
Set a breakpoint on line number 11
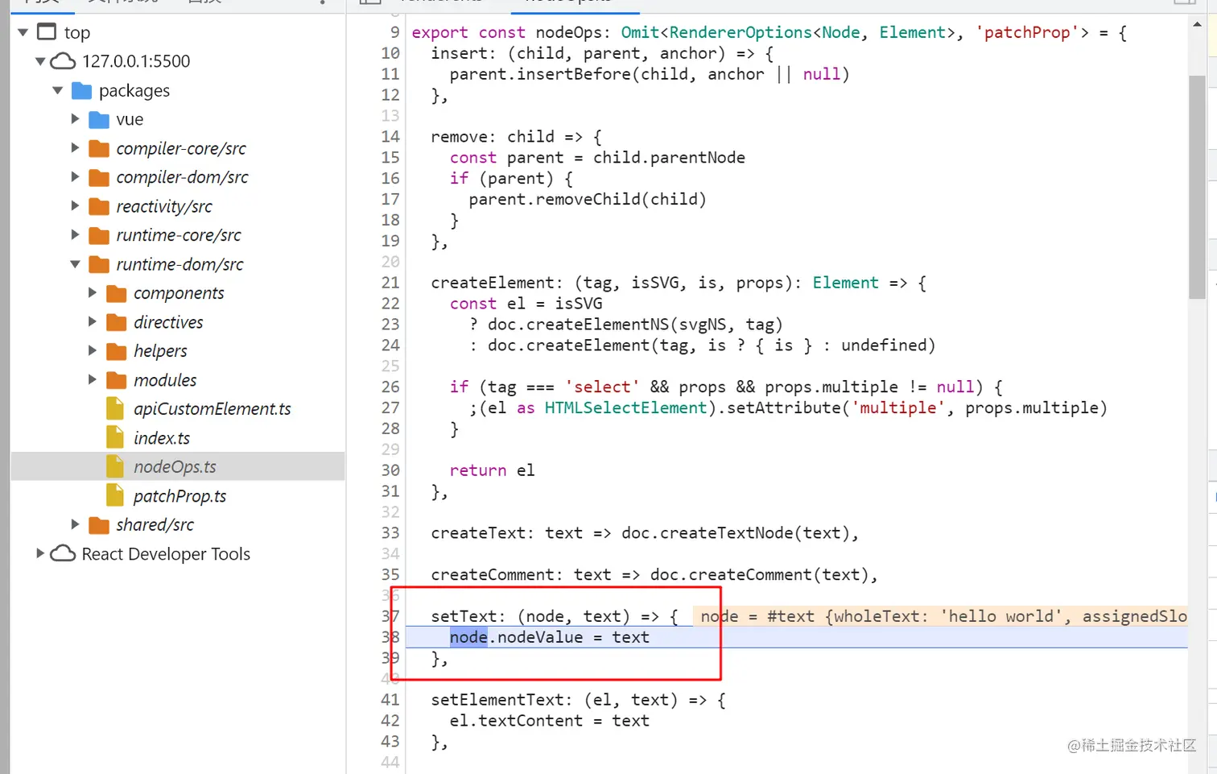tap(390, 74)
